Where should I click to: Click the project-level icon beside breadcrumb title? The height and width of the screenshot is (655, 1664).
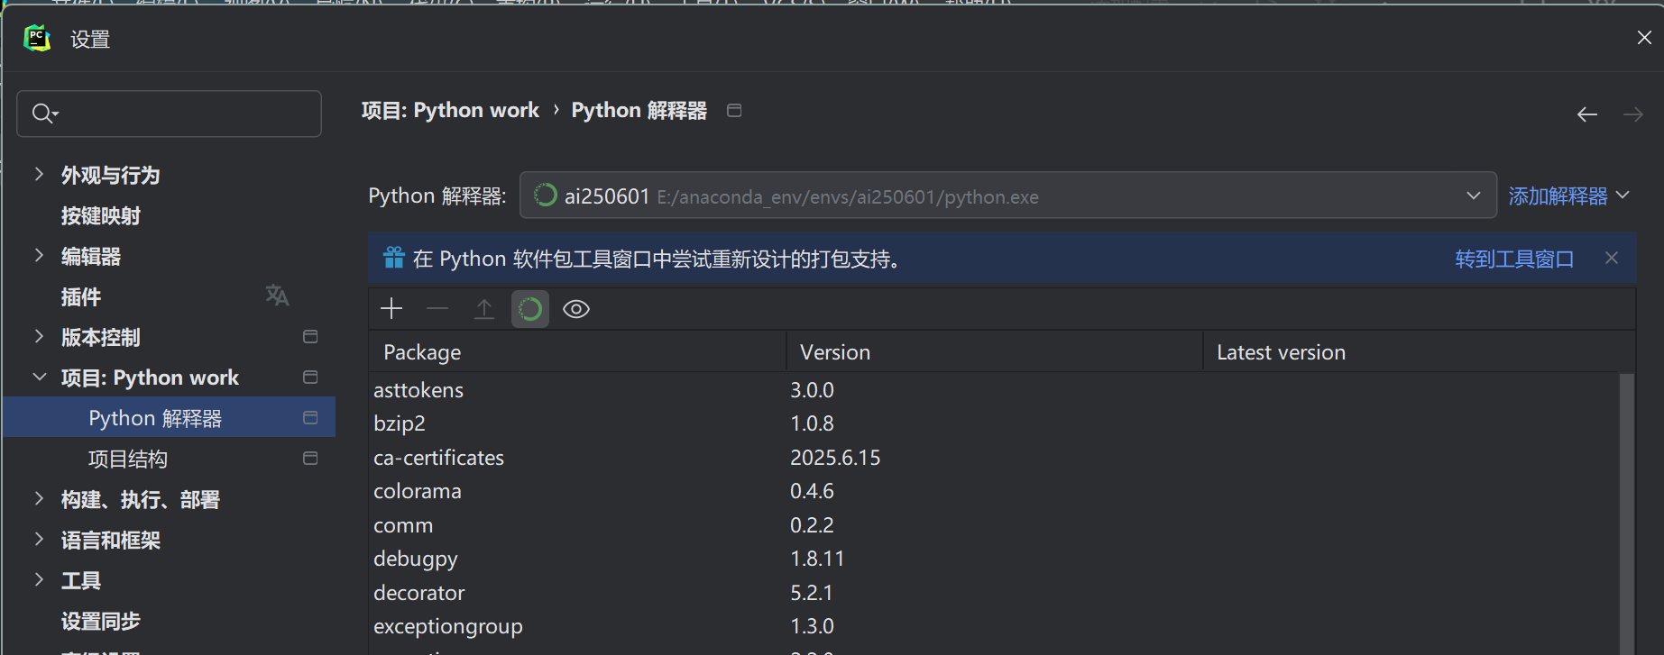coord(734,110)
